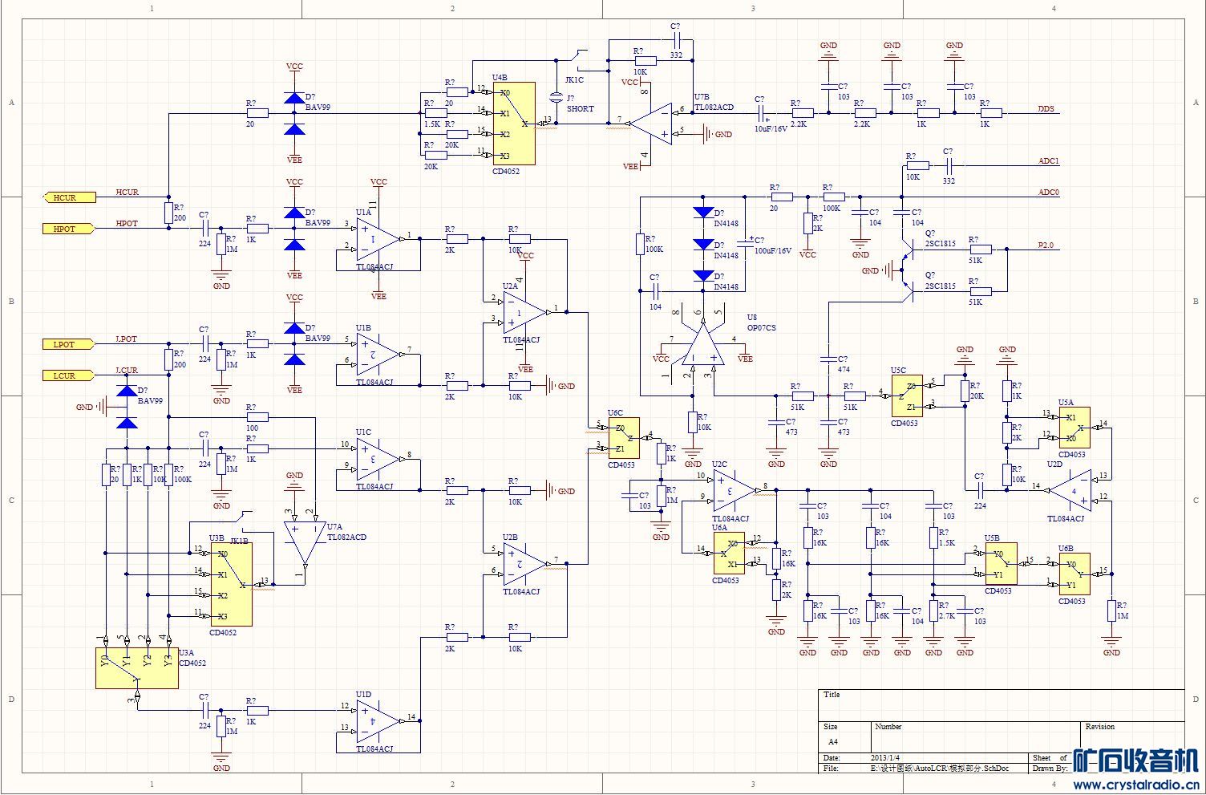Select the Revision field label

click(x=1100, y=726)
